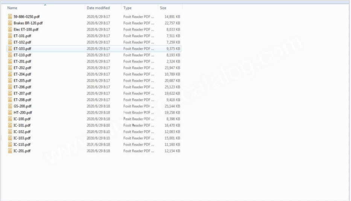Click the 23,947 KB size of ET-202.pdf

[172, 68]
